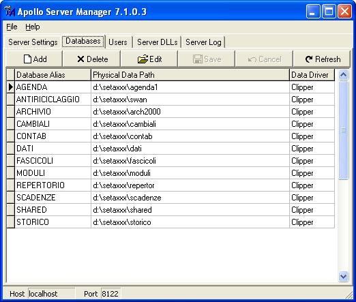The image size is (356, 302).
Task: Click the greyed-out Save button
Action: pyautogui.click(x=207, y=59)
